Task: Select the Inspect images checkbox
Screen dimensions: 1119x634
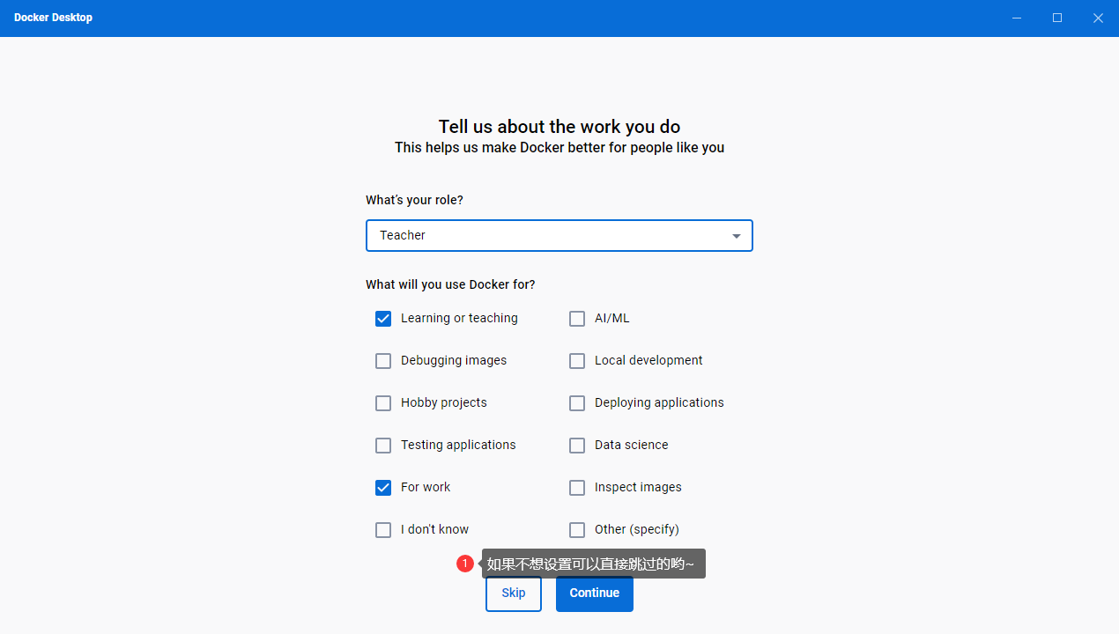Action: click(x=577, y=488)
